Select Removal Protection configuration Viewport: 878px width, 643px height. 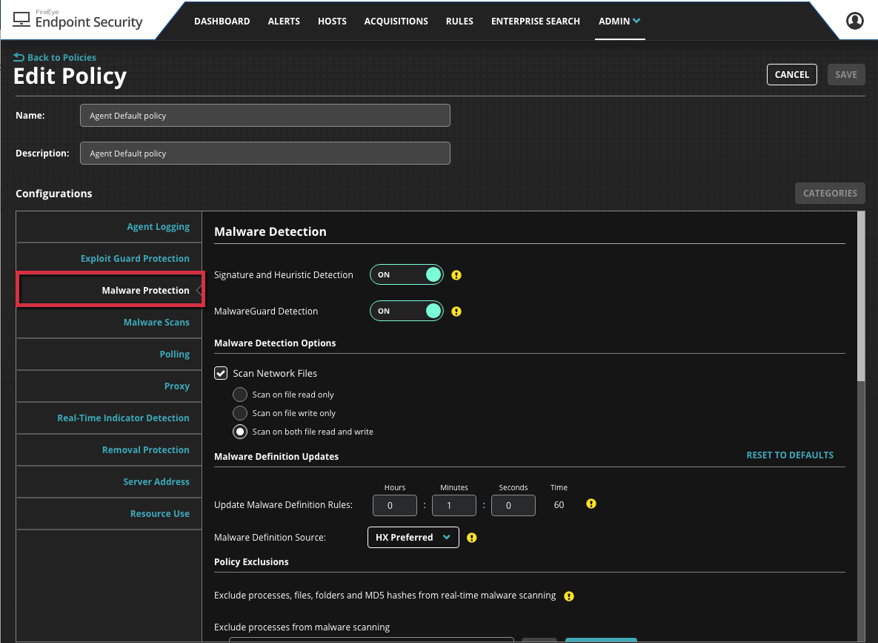pyautogui.click(x=109, y=450)
